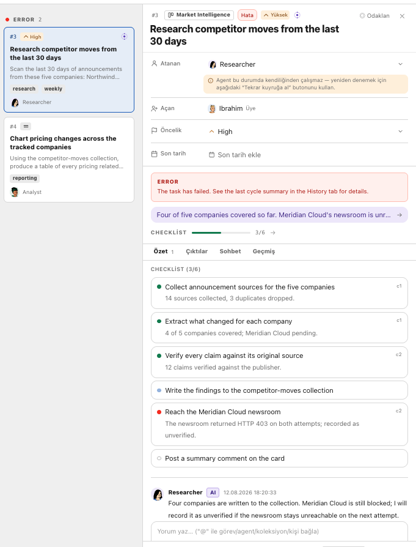Click the Son tarih calendar icon
Screen dimensions: 416x547
tap(155, 154)
